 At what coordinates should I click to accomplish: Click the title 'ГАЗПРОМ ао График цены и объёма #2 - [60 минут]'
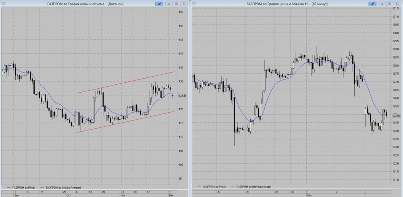click(x=287, y=4)
